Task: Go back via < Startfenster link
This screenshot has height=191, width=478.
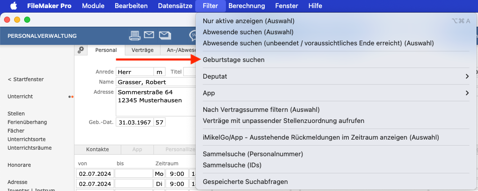Action: (x=26, y=79)
